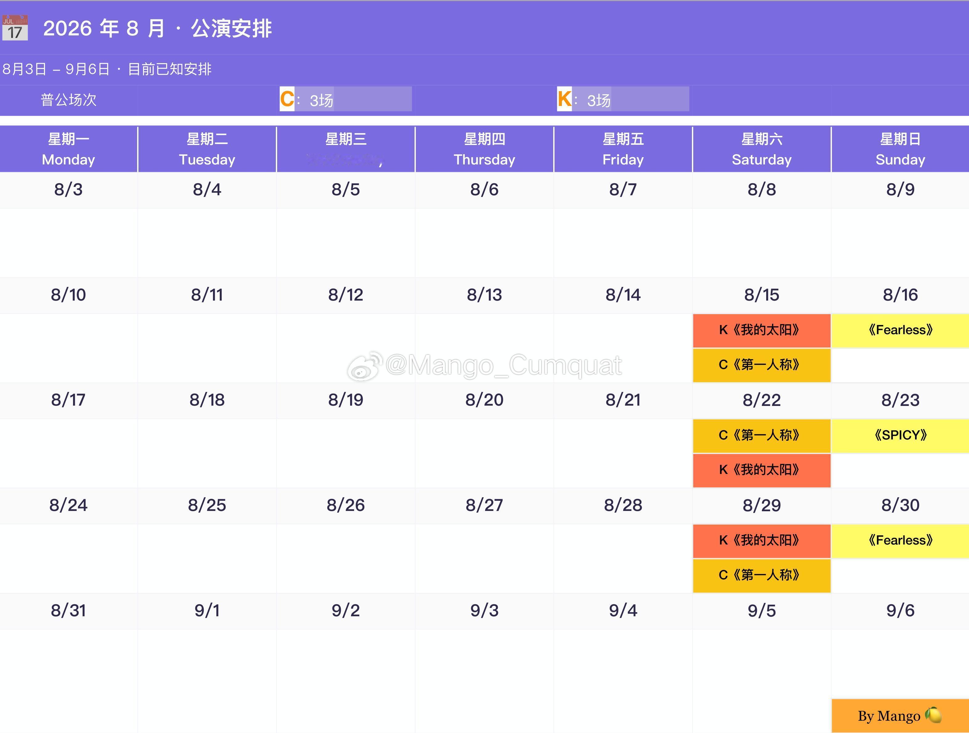The image size is (969, 733).
Task: Click the 8/6 date cell
Action: (x=485, y=190)
